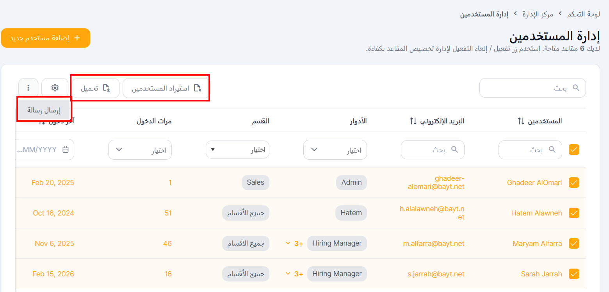Toggle the select-all users checkbox

click(574, 150)
